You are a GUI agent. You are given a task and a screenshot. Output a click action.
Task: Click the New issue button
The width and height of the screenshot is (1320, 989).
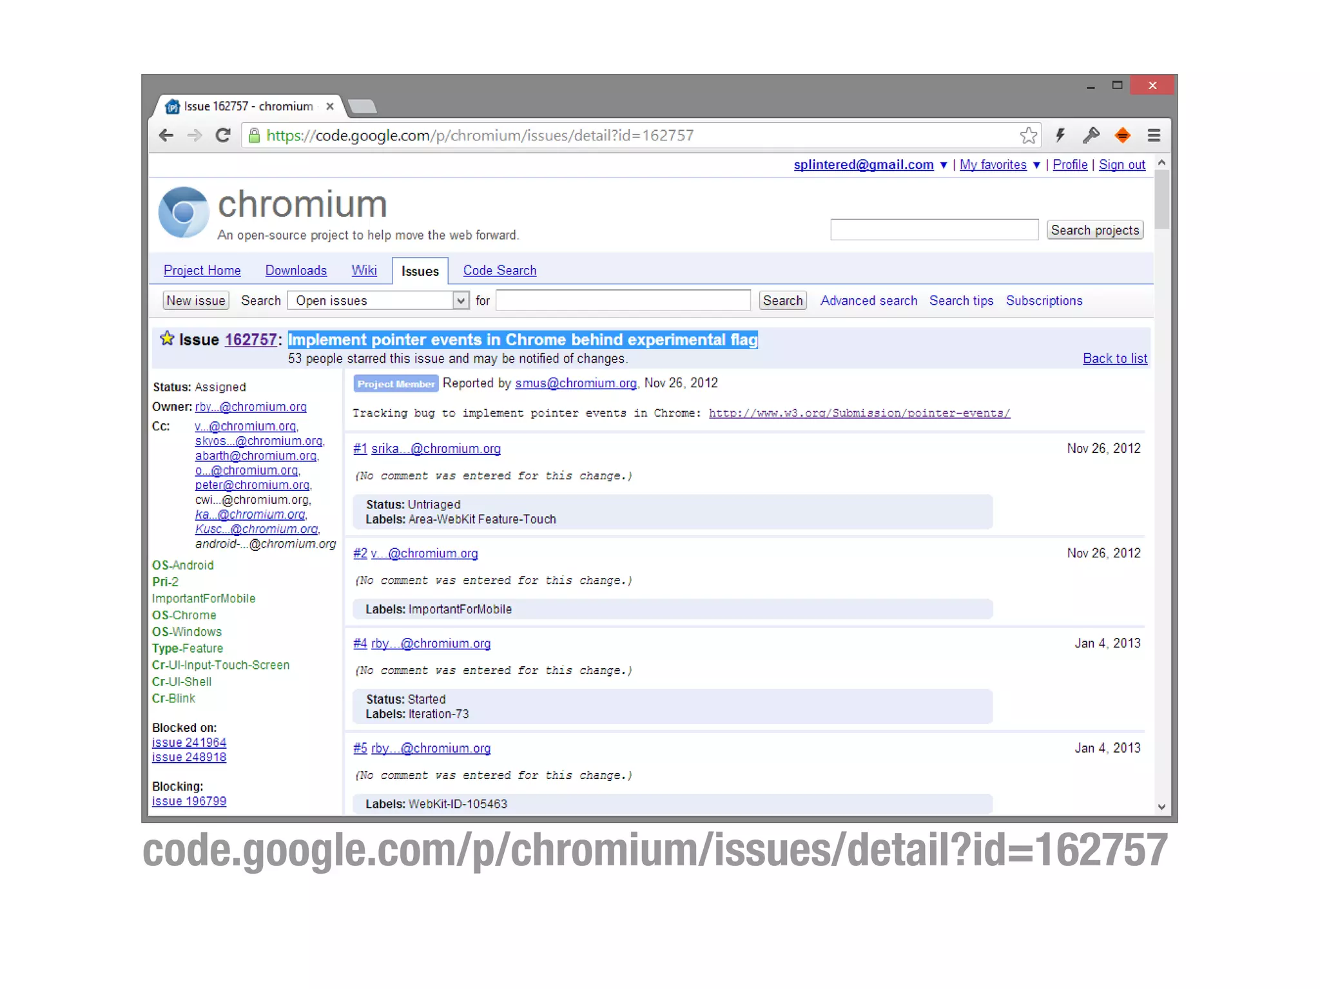pyautogui.click(x=196, y=301)
